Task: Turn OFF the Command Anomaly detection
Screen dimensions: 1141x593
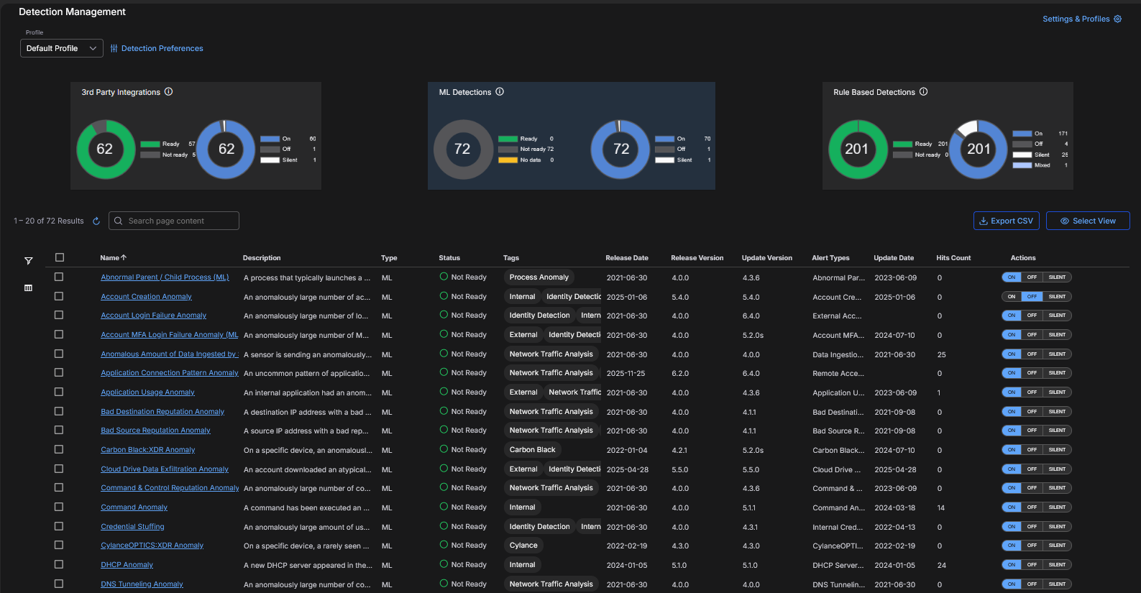Action: 1032,507
